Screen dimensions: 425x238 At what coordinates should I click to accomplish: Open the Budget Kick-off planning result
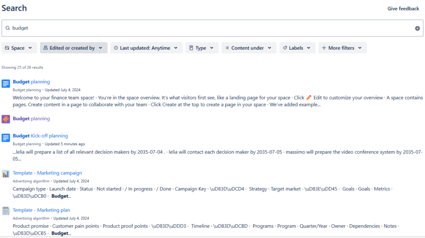tap(40, 136)
